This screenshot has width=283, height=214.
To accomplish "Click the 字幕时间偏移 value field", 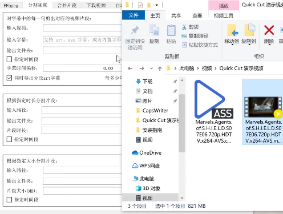I will [82, 68].
